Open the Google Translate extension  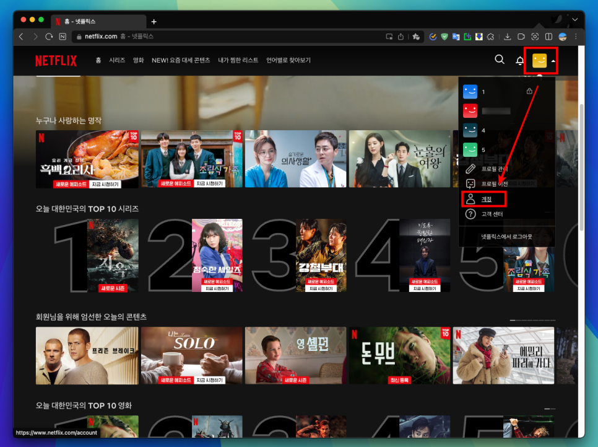tap(456, 37)
